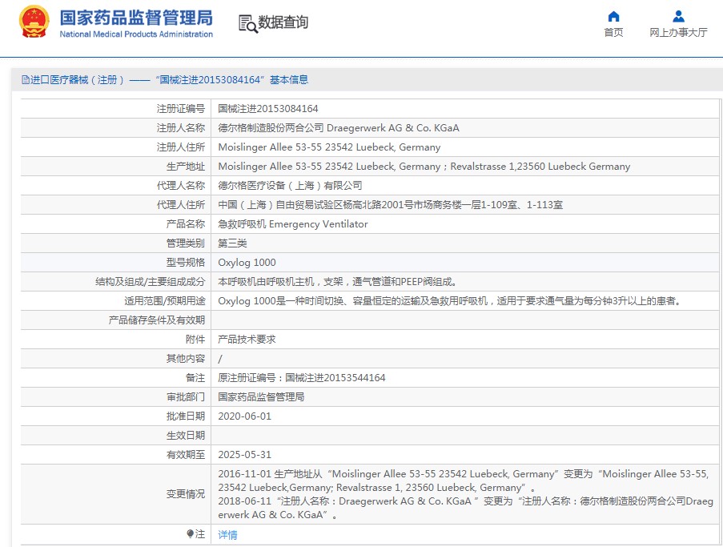Click structure text mentioning PEEP阀
Viewport: 723px width, 547px height.
pos(338,282)
